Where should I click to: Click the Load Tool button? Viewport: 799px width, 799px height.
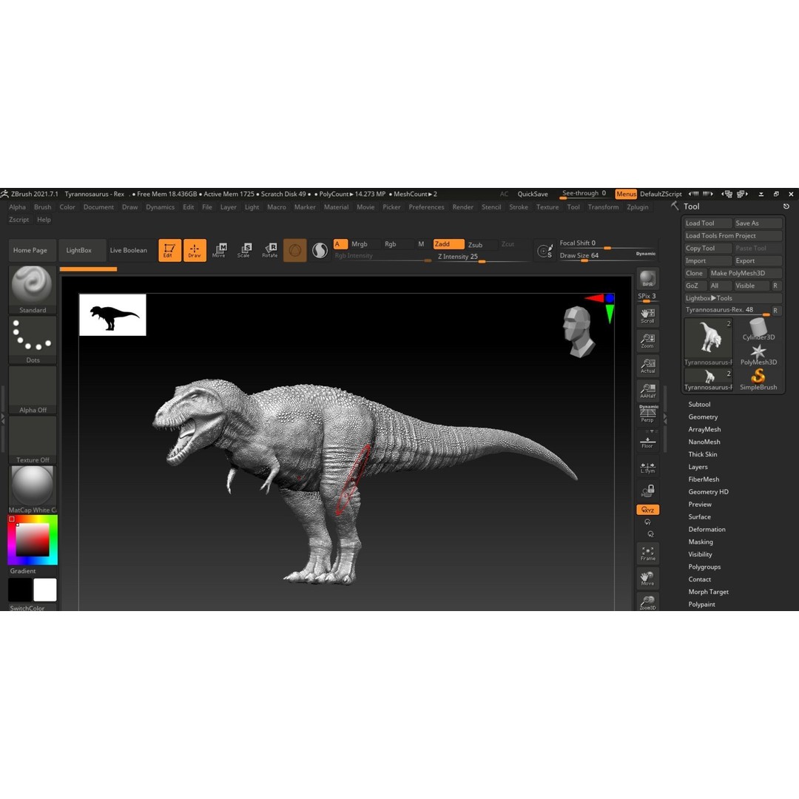coord(708,223)
